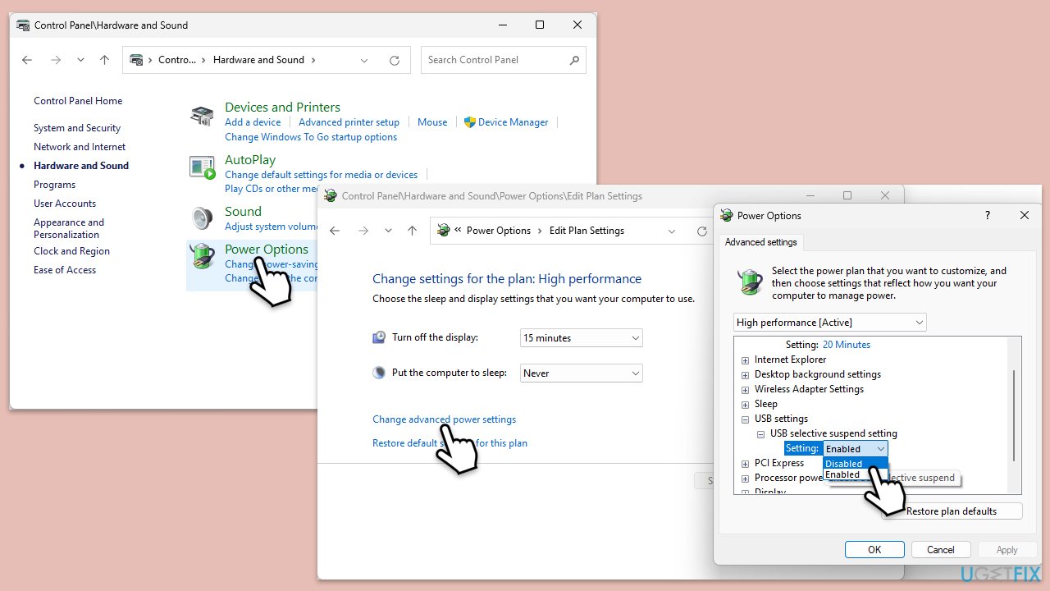Click Add a device link
Viewport: 1050px width, 591px height.
point(253,122)
